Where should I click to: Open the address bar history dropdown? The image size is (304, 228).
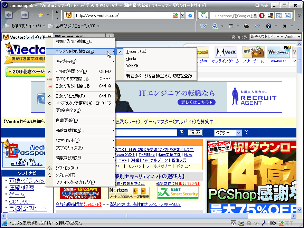(x=182, y=16)
